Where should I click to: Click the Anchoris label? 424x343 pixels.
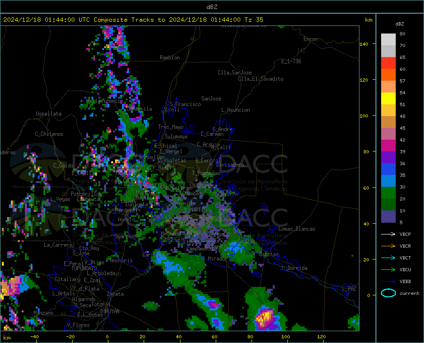click(x=121, y=260)
